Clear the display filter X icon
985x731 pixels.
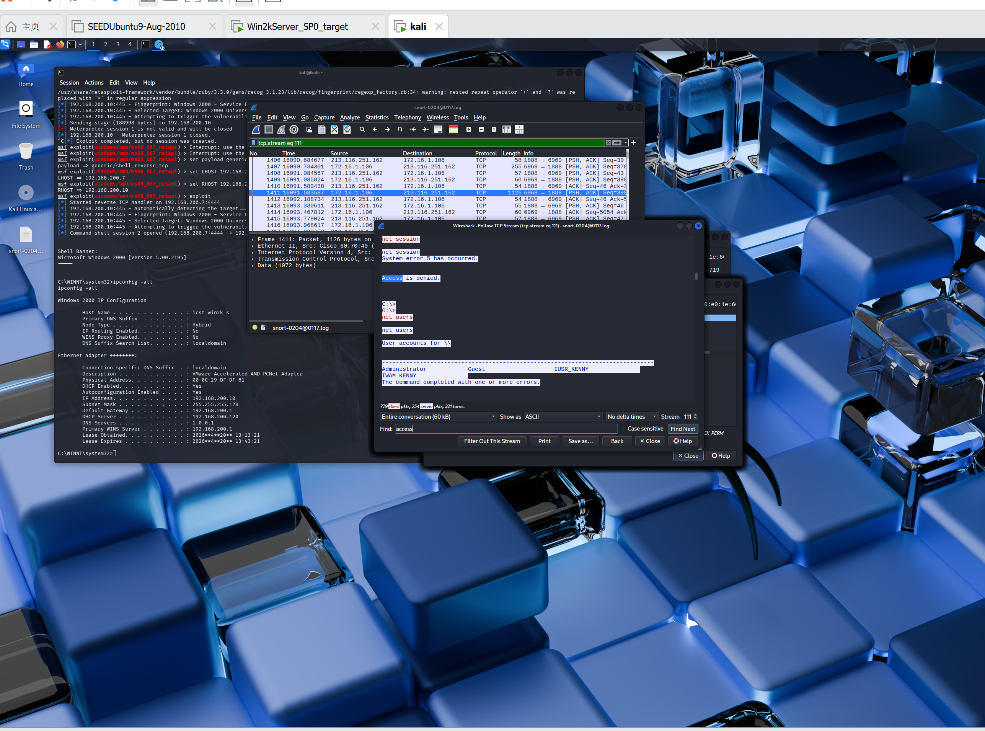pyautogui.click(x=608, y=142)
